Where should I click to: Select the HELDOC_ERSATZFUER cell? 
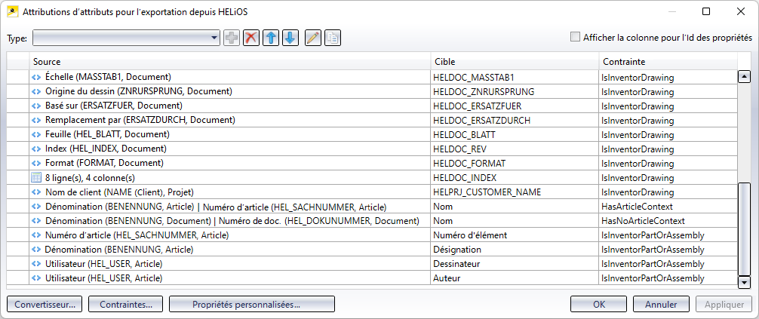pos(515,106)
